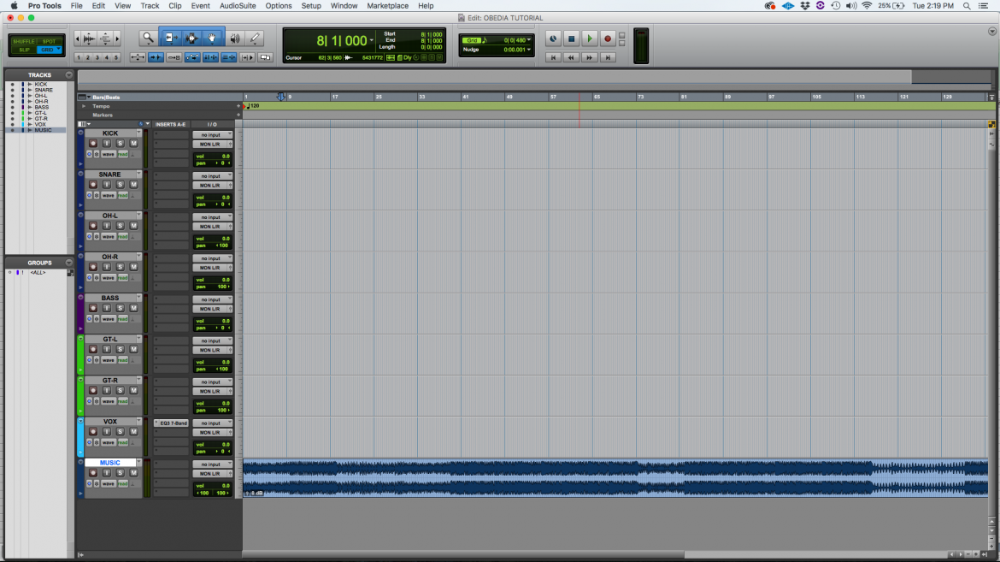Click the EQ3 7-Band insert on VOX
Image resolution: width=1000 pixels, height=562 pixels.
(x=174, y=423)
